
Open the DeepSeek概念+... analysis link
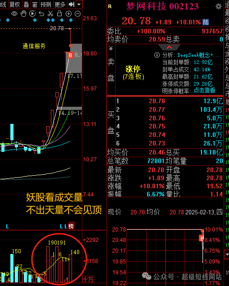pos(198,55)
